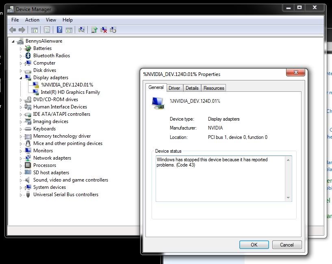The width and height of the screenshot is (332, 264).
Task: Collapse the BennysAlienware root node
Action: point(13,41)
